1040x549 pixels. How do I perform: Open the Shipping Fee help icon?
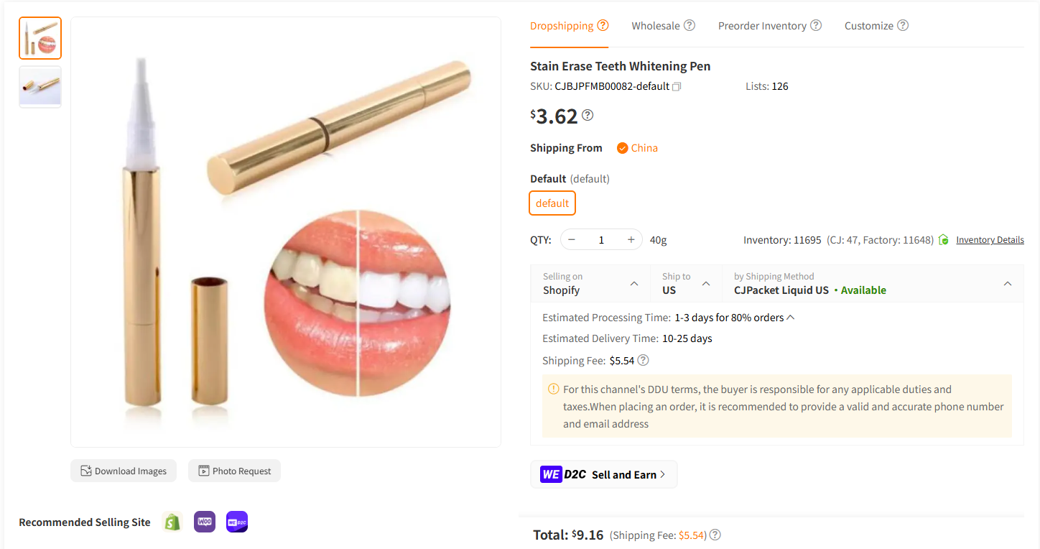(x=643, y=360)
